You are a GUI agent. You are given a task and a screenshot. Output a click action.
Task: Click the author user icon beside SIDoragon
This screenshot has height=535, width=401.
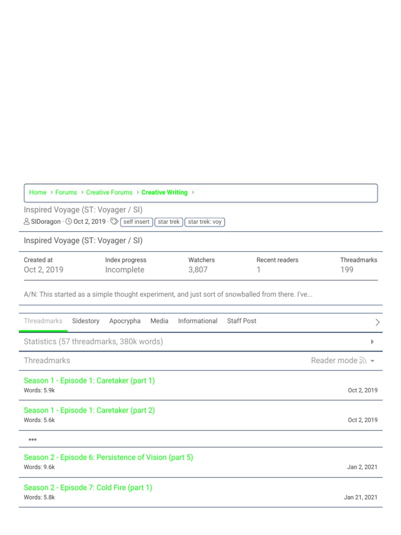pyautogui.click(x=27, y=222)
